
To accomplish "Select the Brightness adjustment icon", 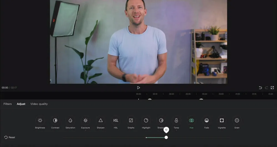I will coord(40,121).
